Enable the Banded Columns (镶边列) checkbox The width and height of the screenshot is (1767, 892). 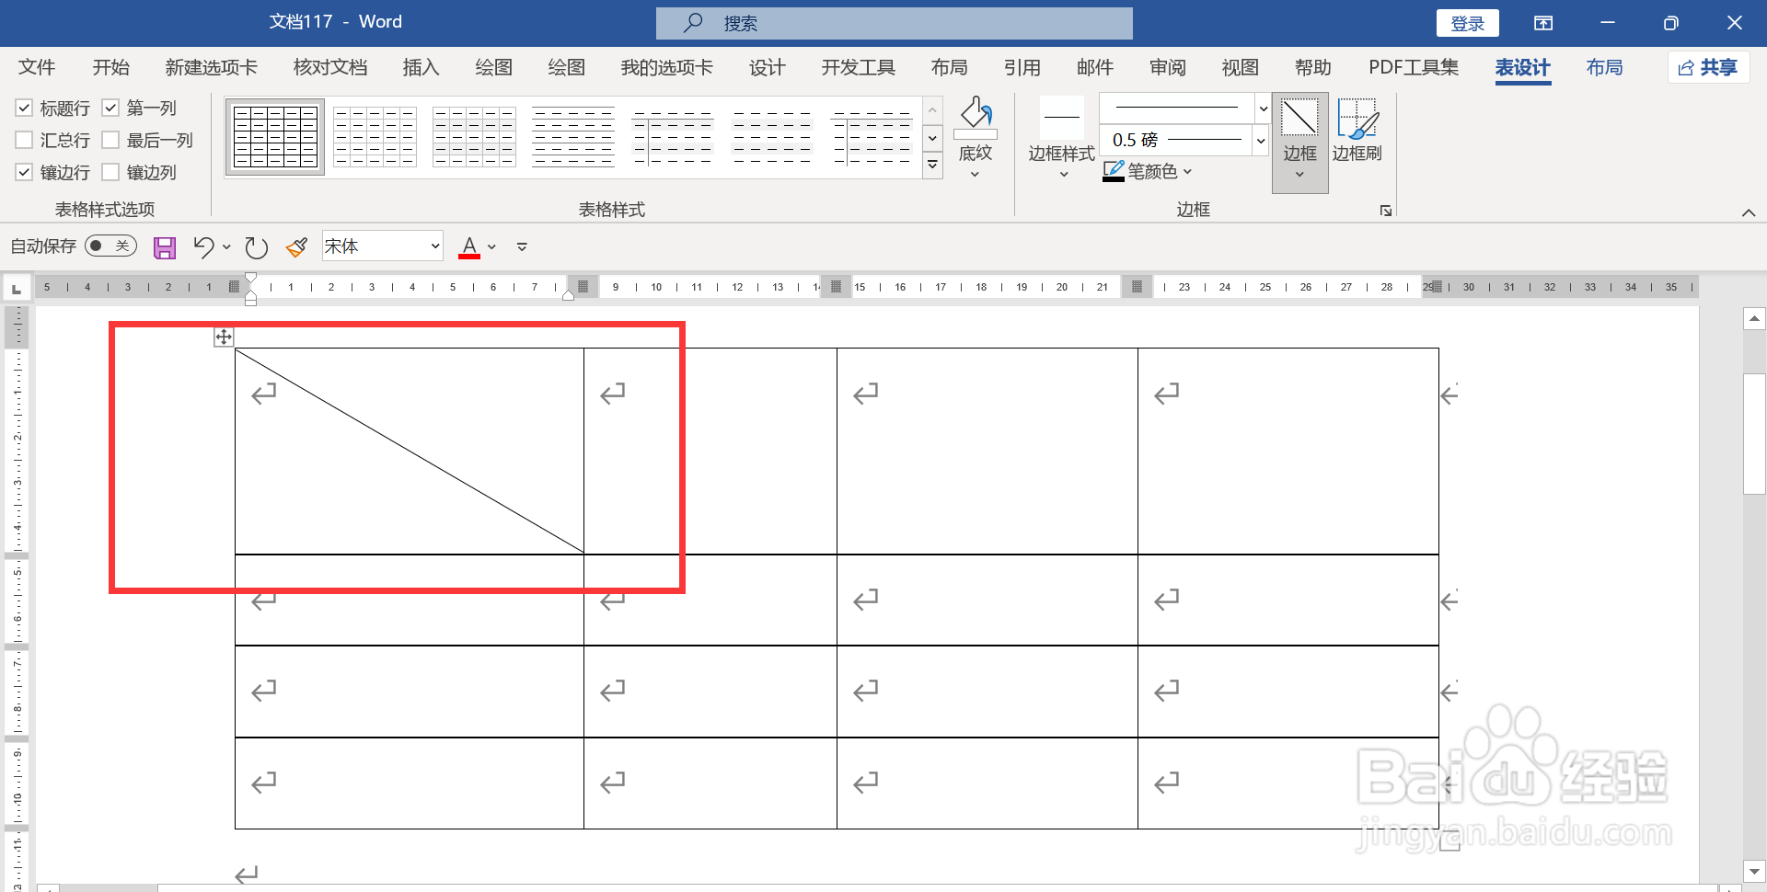click(x=110, y=173)
